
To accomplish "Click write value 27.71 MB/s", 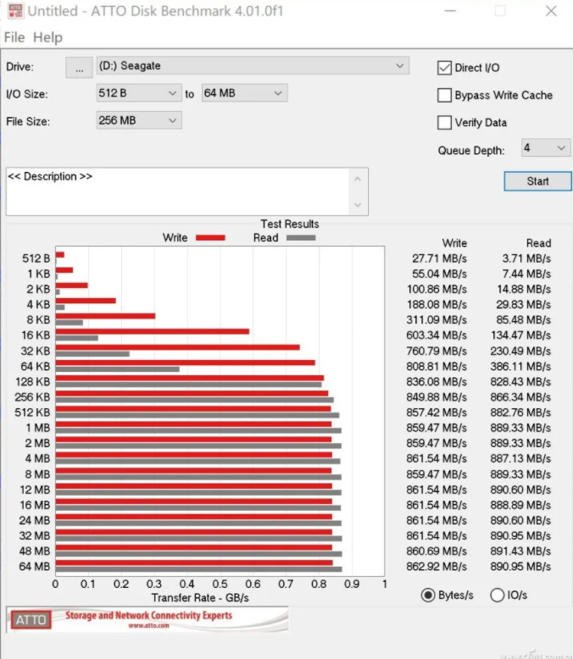I will (439, 258).
